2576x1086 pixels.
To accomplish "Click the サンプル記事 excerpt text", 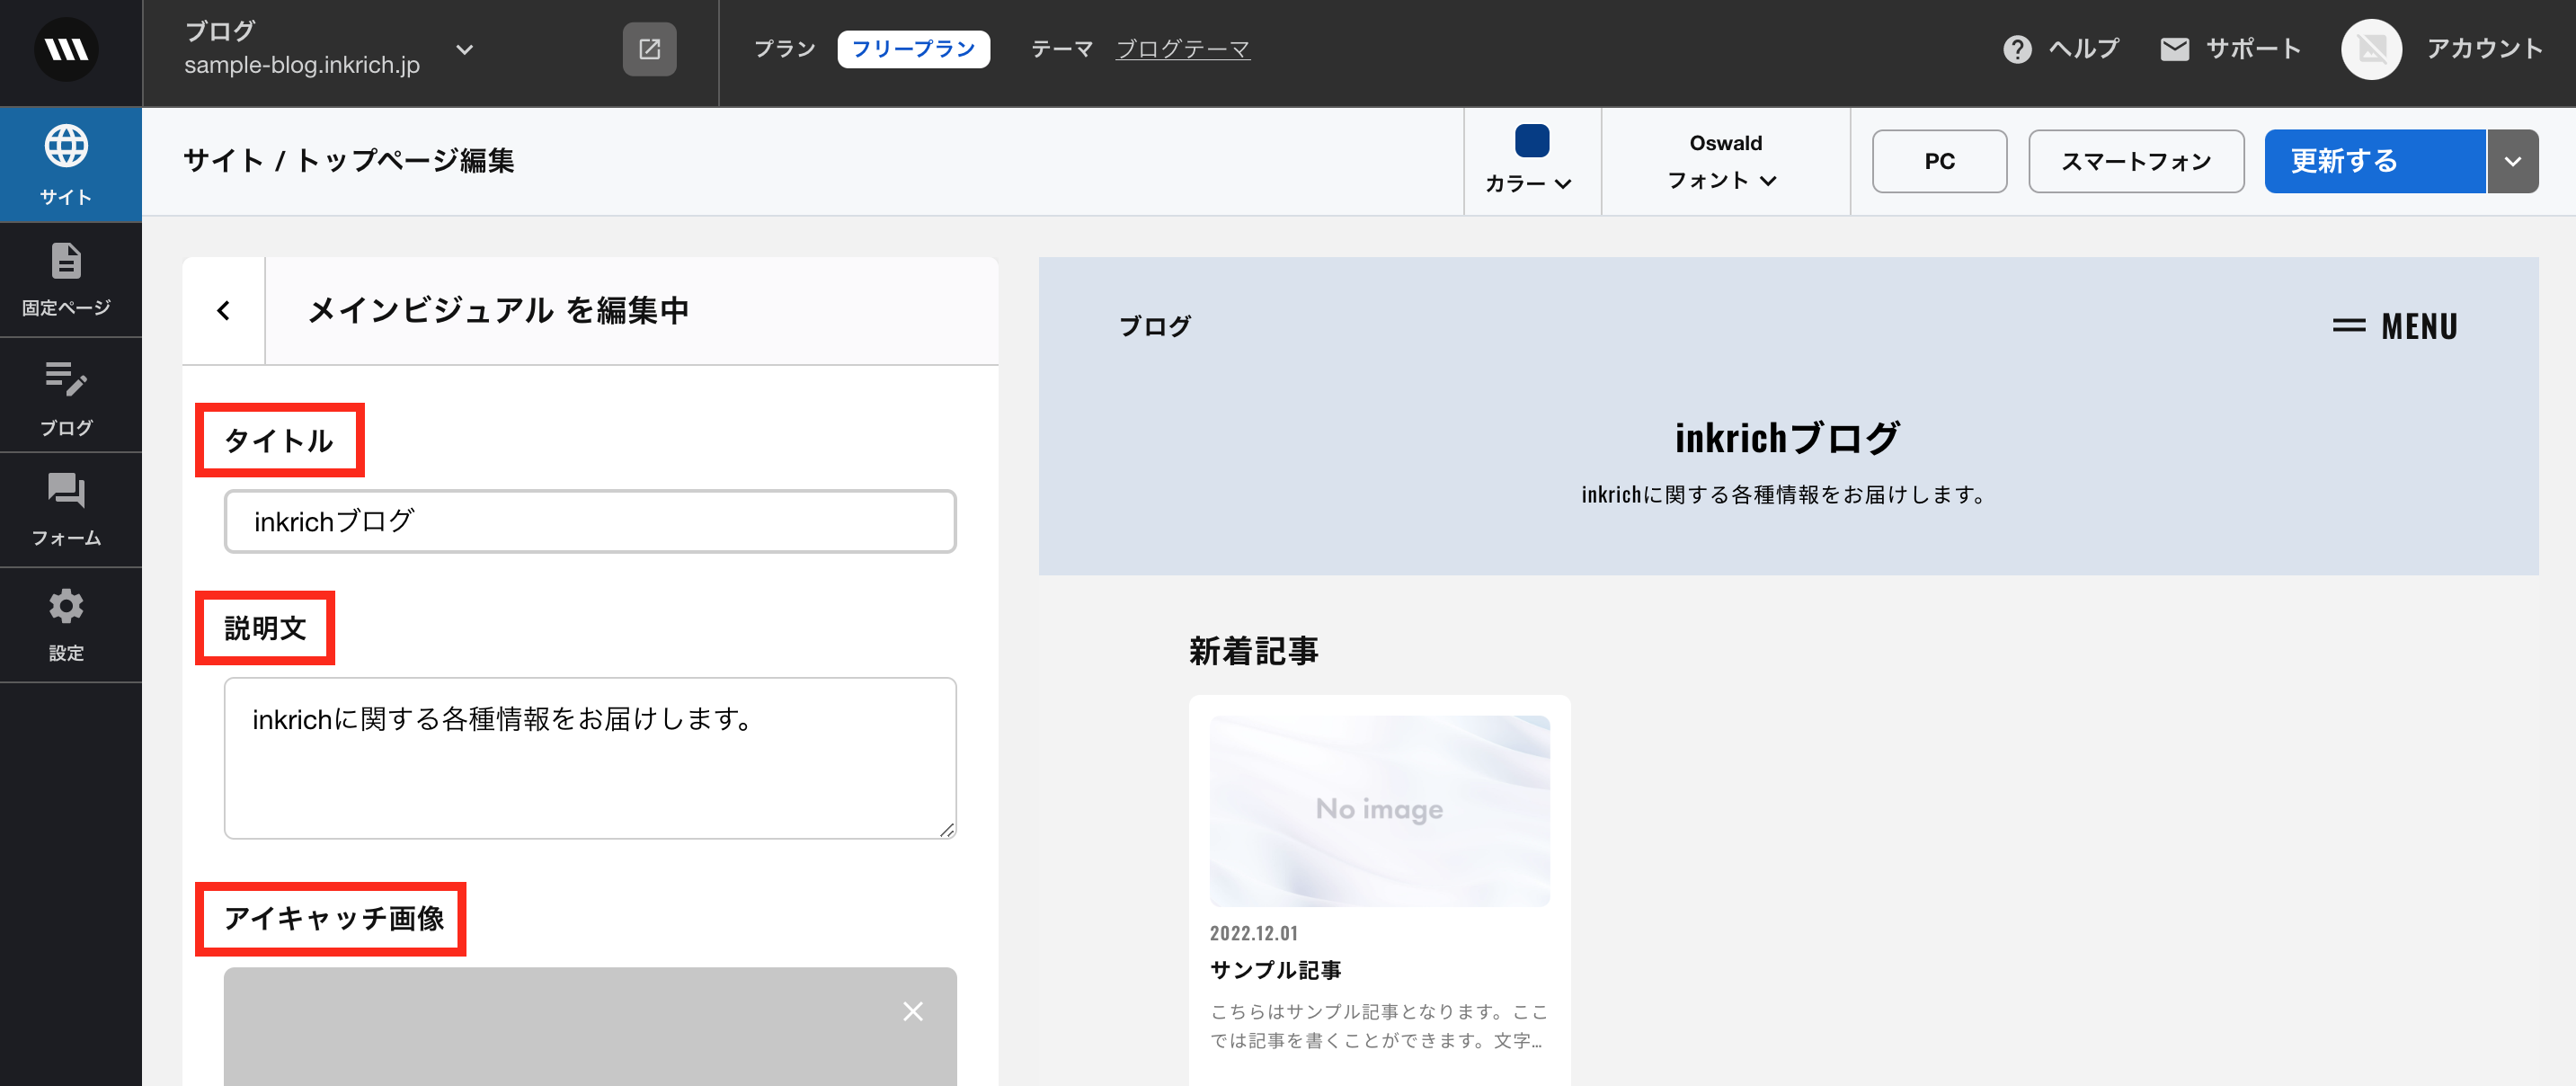I will tap(1378, 1026).
